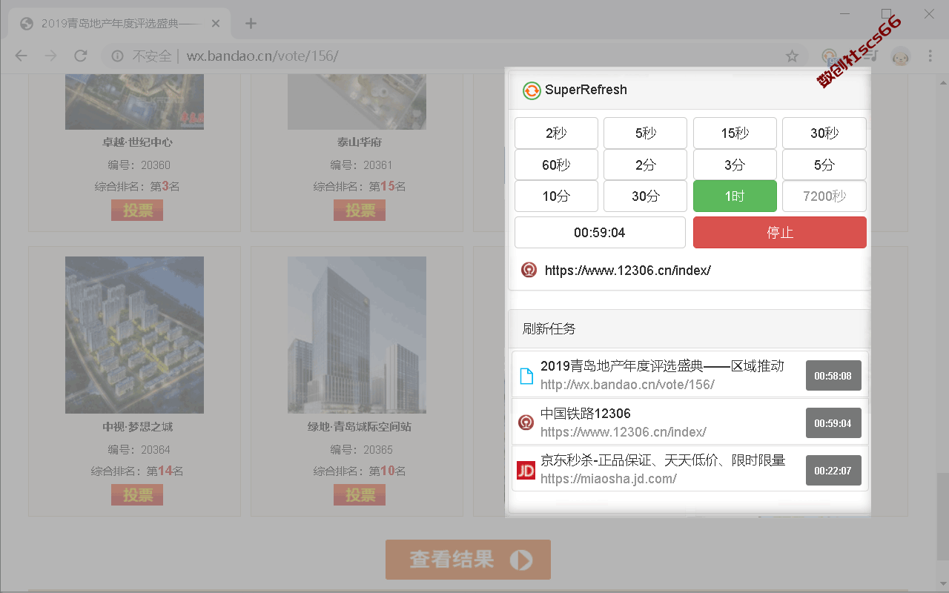Click the 12306 site icon beside URL
The height and width of the screenshot is (593, 949).
click(529, 270)
